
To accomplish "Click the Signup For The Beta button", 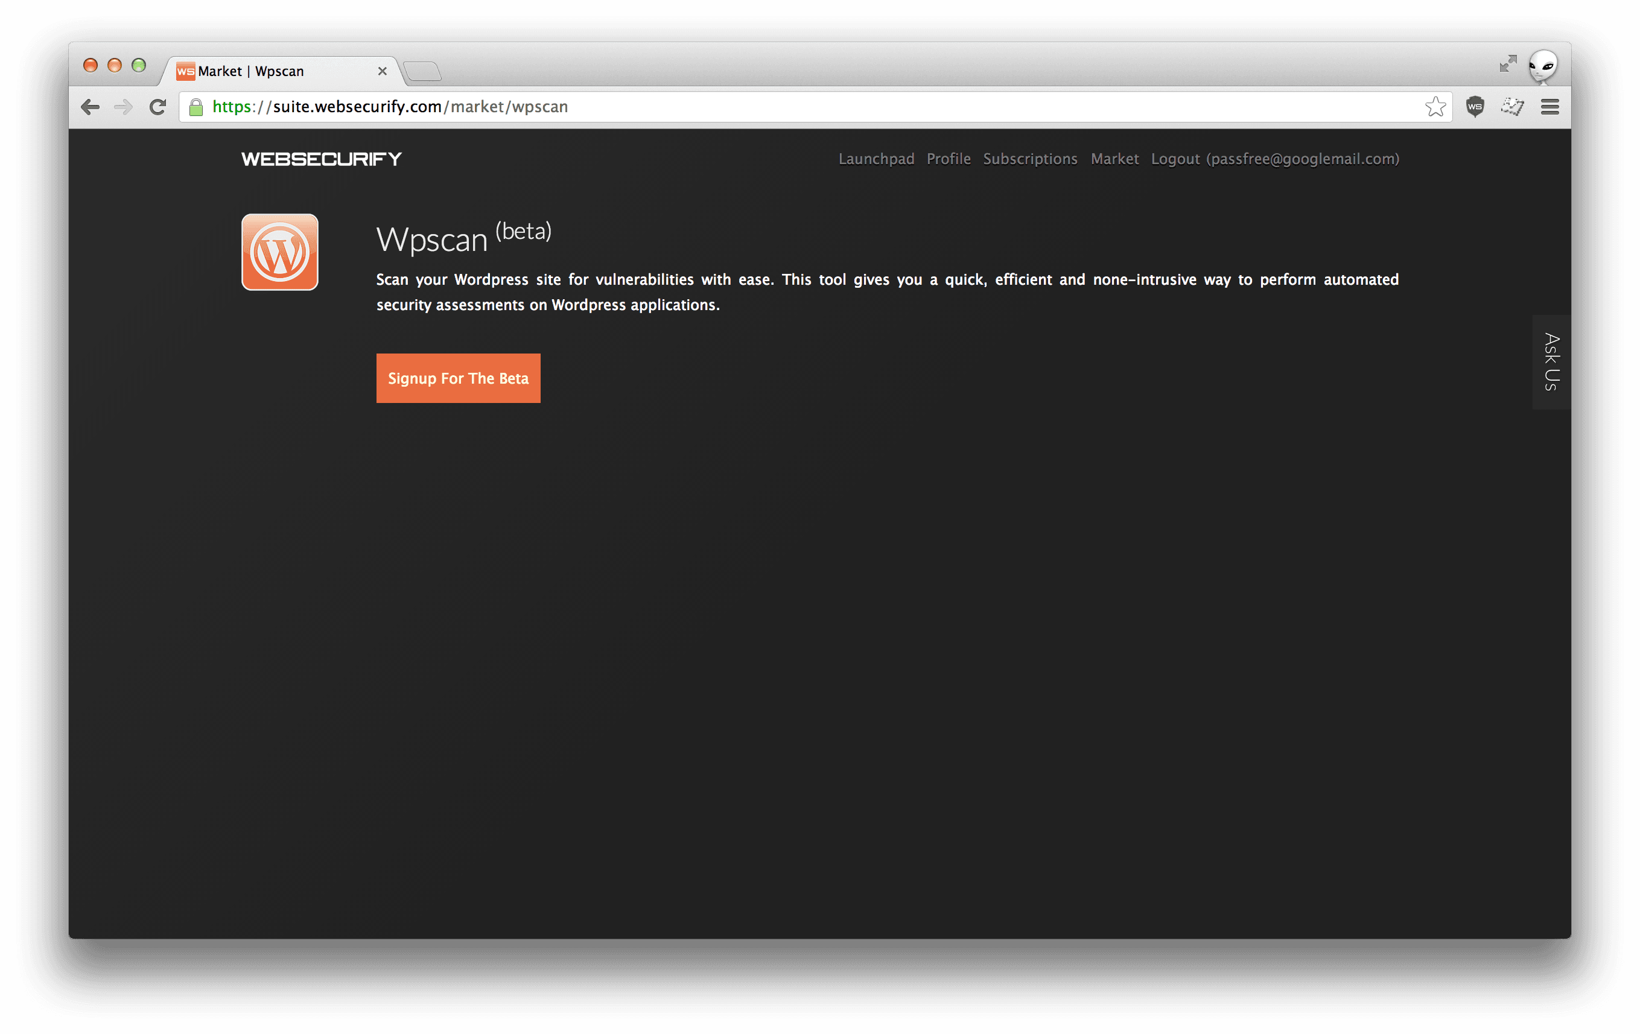I will click(459, 378).
